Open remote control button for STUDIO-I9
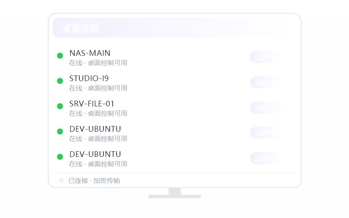Viewport: 349px width, 218px height. [266, 82]
